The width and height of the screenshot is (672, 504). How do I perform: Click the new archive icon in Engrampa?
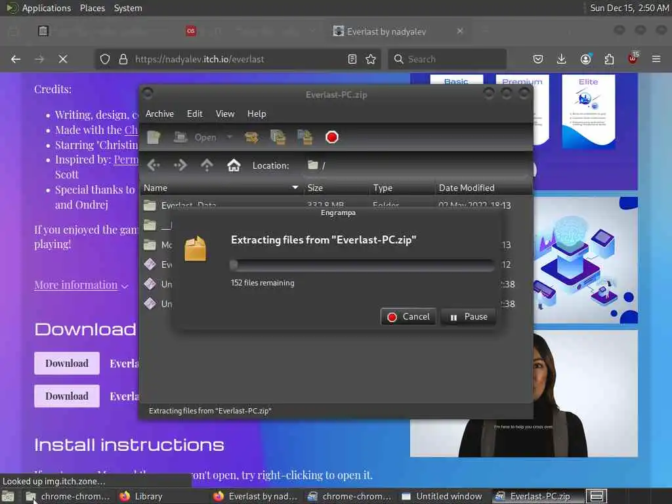pos(154,137)
